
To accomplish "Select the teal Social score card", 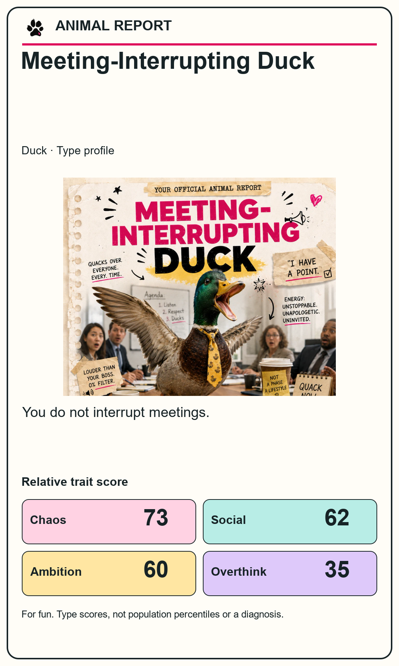I will (290, 522).
